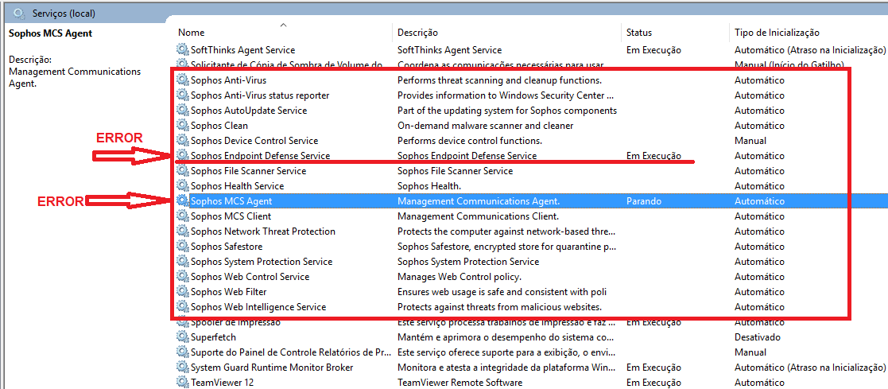Click the Sophos MCS Agent heading in left pane

[x=50, y=33]
